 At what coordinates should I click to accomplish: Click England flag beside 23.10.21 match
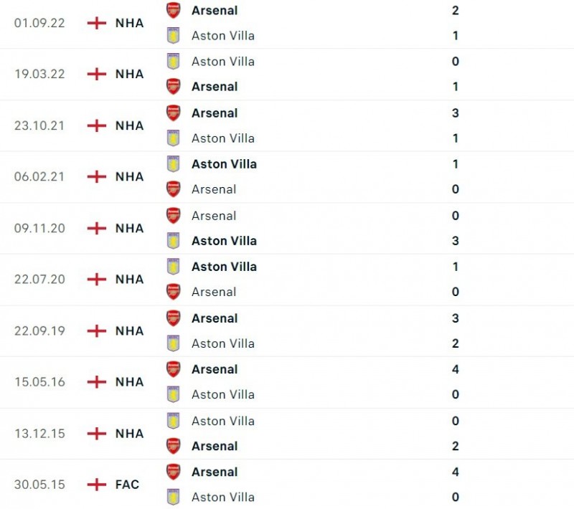[x=96, y=125]
